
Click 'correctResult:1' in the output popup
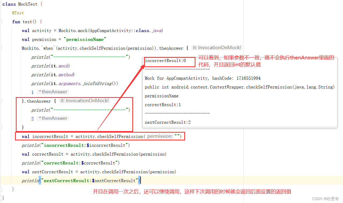163,105
